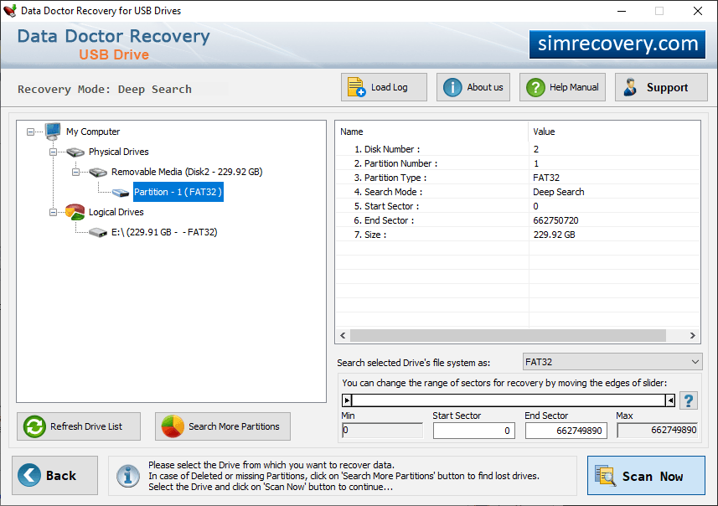This screenshot has width=718, height=506.
Task: Click the green refresh arrows icon
Action: pyautogui.click(x=35, y=426)
